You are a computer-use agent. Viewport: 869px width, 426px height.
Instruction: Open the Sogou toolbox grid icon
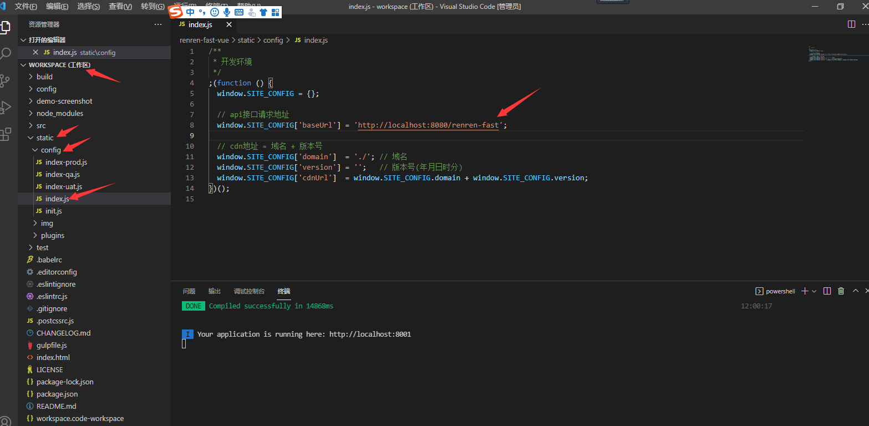(x=275, y=12)
